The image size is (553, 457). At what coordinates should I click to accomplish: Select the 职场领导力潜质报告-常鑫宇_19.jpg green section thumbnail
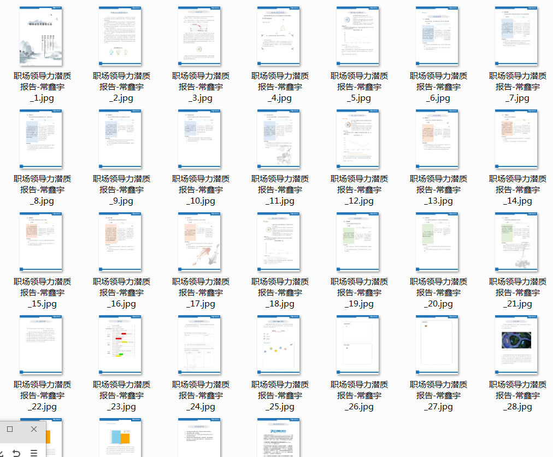click(358, 241)
